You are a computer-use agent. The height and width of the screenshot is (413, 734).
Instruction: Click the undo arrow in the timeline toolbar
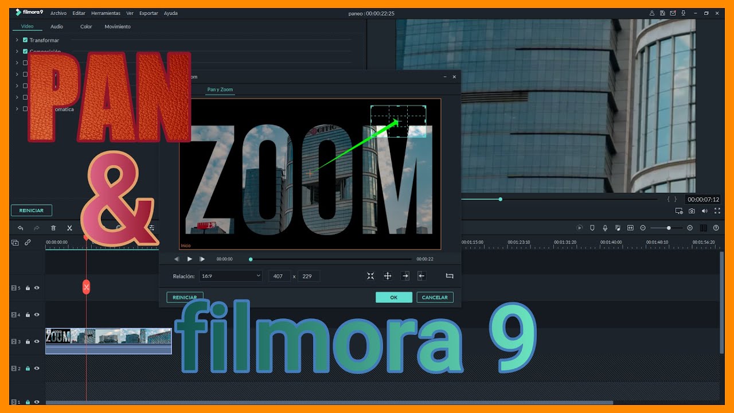pyautogui.click(x=21, y=228)
